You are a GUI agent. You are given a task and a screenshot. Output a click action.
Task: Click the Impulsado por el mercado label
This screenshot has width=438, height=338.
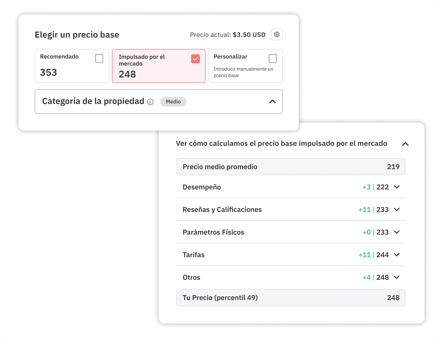(142, 60)
